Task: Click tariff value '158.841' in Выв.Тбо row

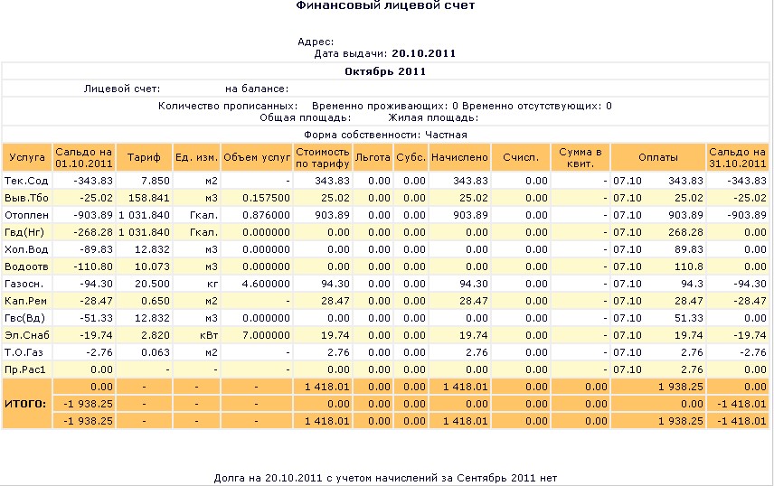Action: pyautogui.click(x=149, y=198)
